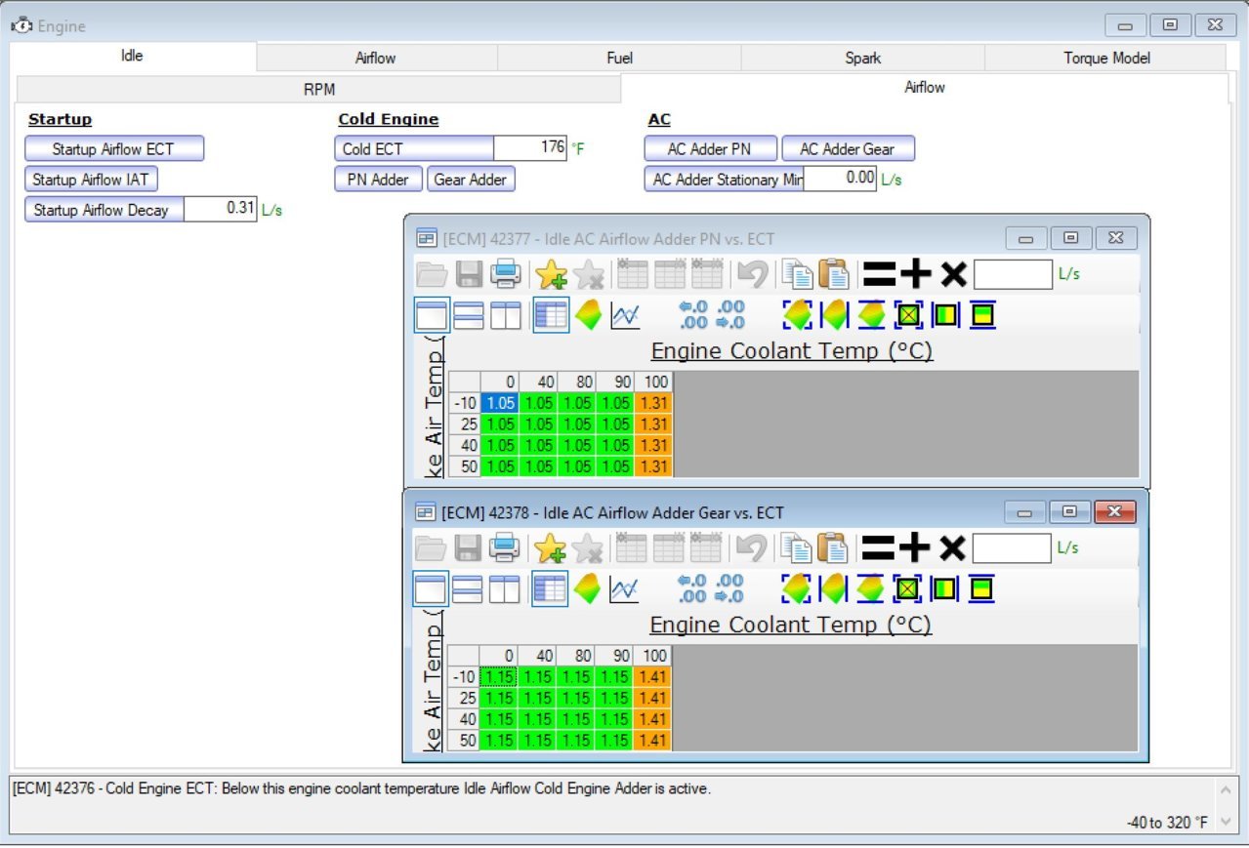Copy values icon in 42378 window toolbar
The height and width of the screenshot is (848, 1249).
pos(797,548)
